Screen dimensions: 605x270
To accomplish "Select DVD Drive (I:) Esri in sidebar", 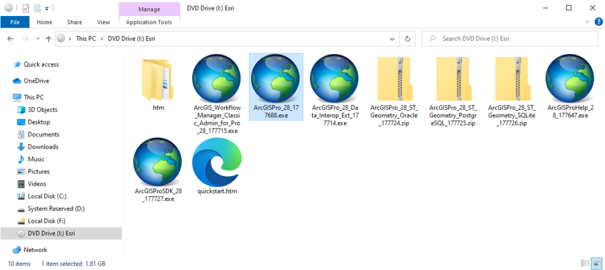I will 61,233.
